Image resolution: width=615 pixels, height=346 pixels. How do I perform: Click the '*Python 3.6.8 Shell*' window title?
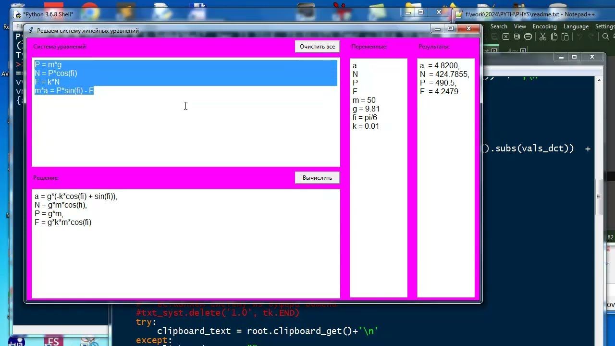[x=48, y=14]
